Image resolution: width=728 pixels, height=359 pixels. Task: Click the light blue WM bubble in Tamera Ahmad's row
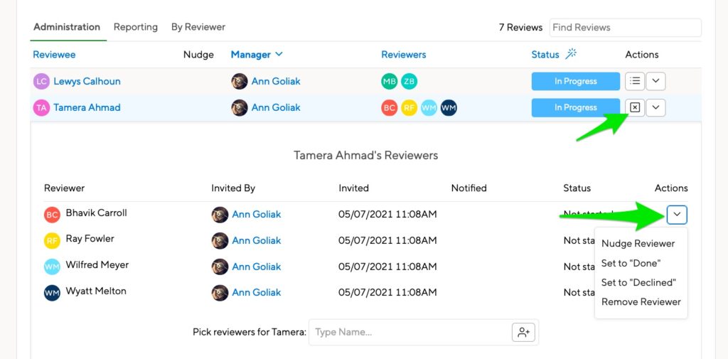[429, 108]
